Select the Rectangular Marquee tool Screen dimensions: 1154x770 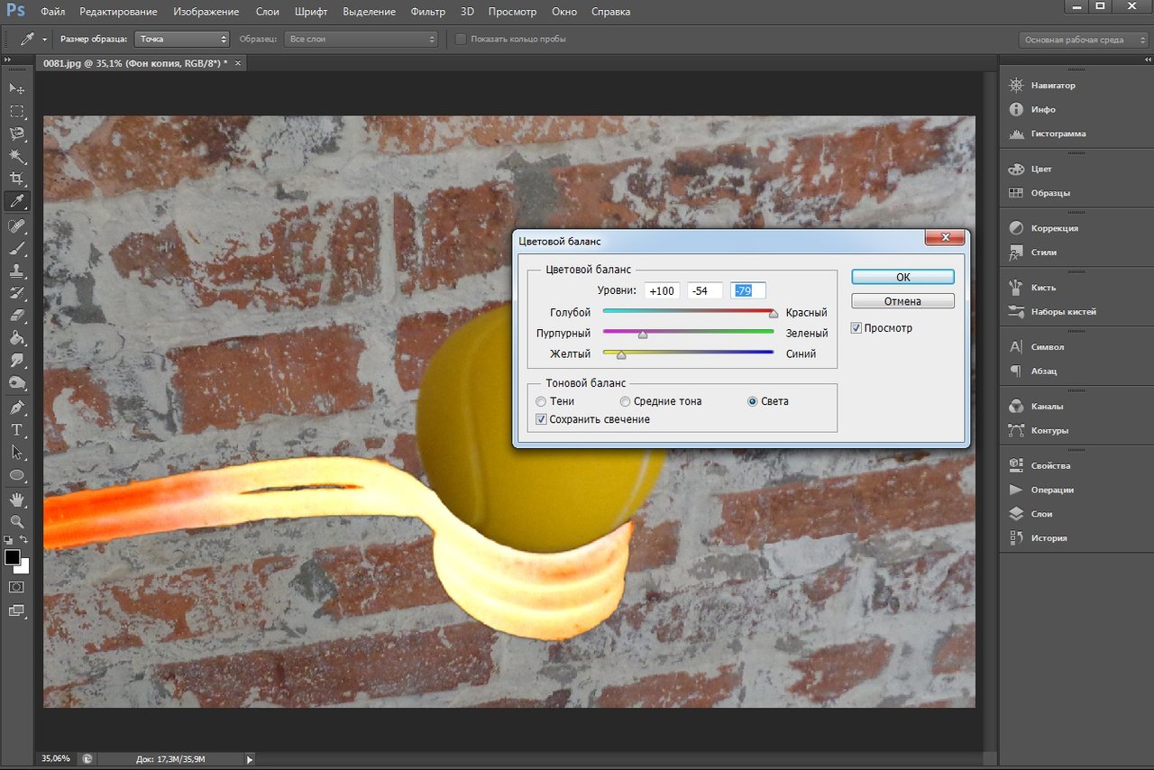click(x=17, y=111)
